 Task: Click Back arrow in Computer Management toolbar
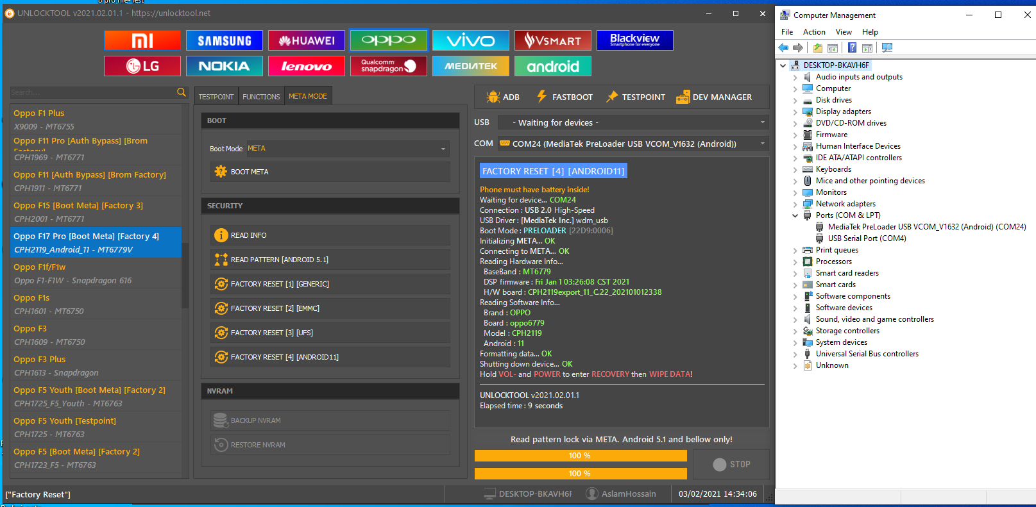[783, 48]
